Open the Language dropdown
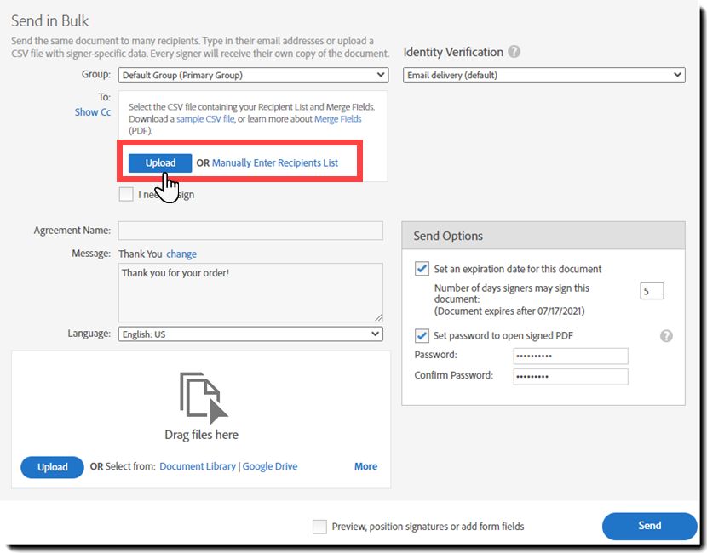The width and height of the screenshot is (707, 553). coord(250,334)
